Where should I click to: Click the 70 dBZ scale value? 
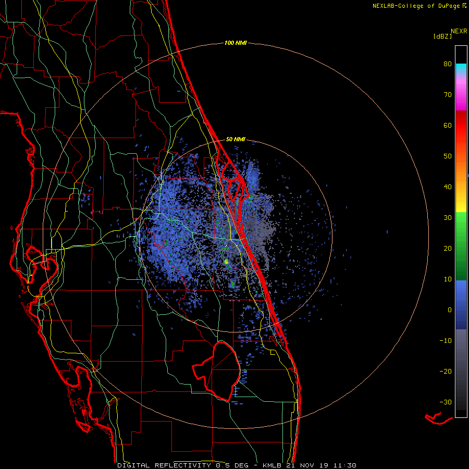[448, 95]
